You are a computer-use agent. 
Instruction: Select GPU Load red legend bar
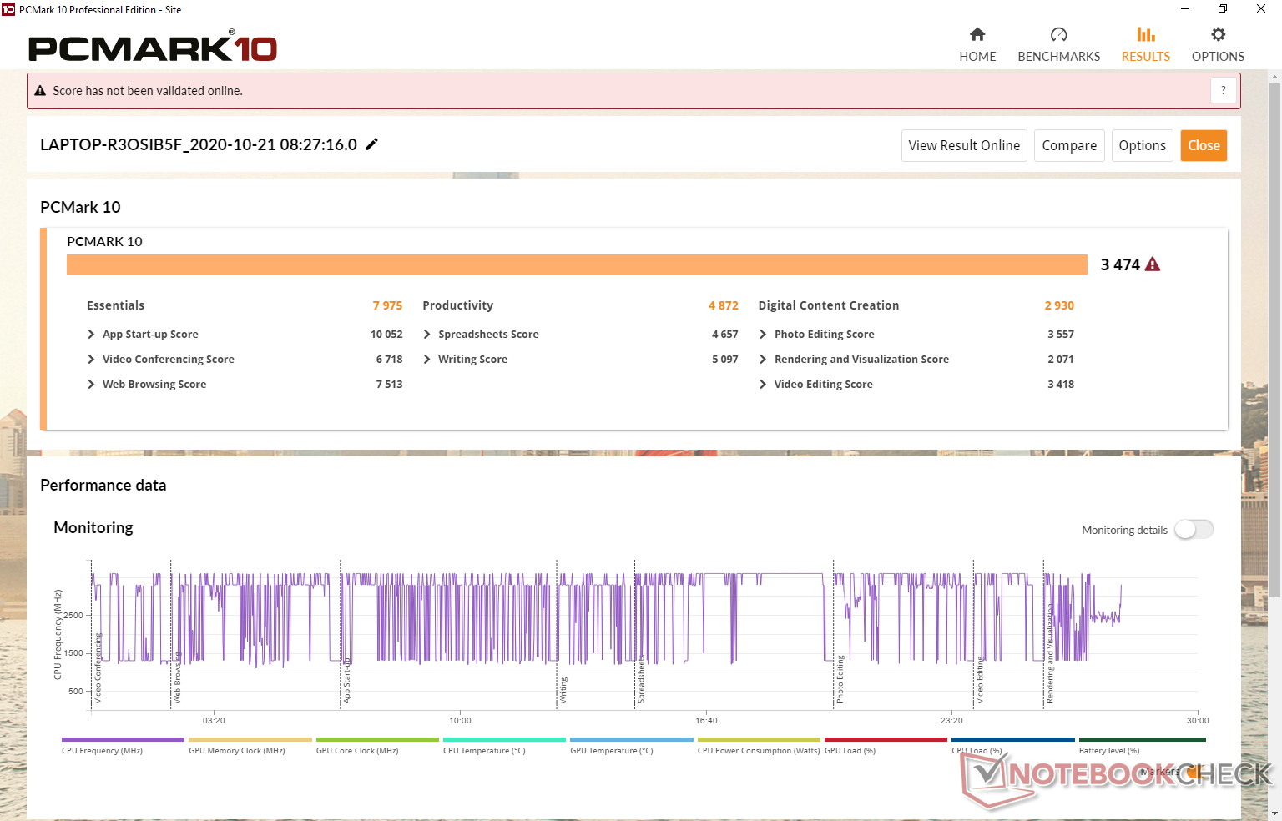[886, 739]
